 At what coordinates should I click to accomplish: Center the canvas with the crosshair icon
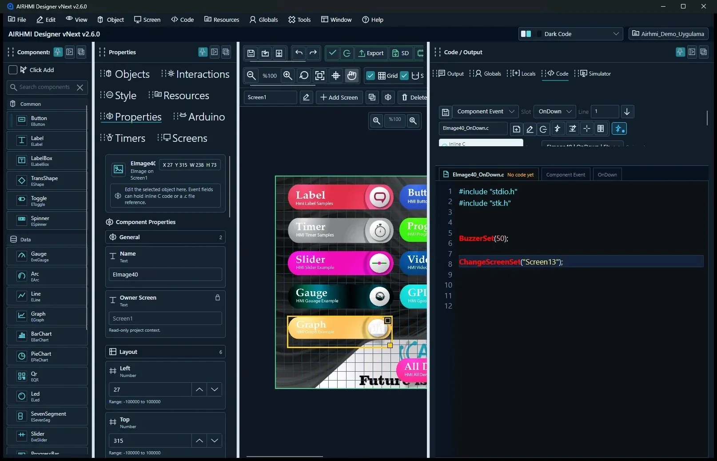[336, 76]
